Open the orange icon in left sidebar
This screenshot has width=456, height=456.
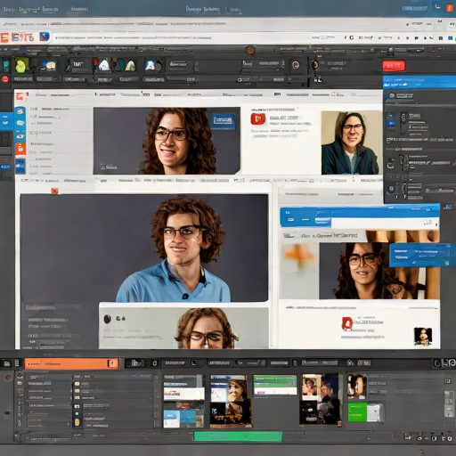point(20,149)
